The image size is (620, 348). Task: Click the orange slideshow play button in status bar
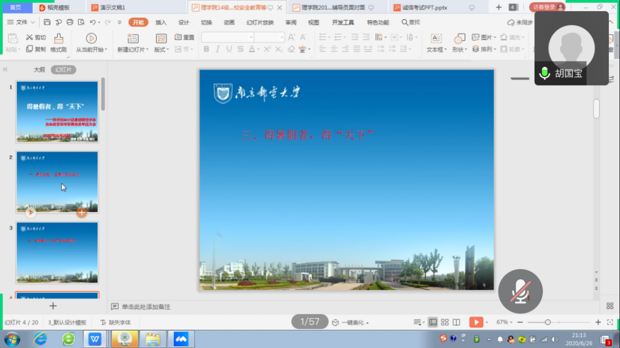click(476, 322)
